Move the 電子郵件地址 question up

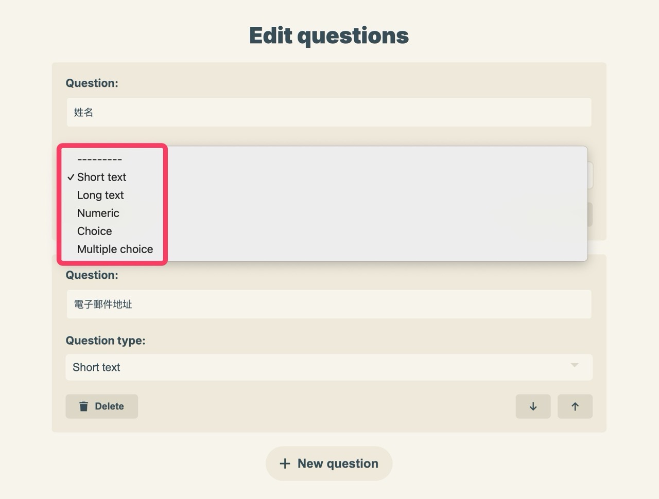575,406
